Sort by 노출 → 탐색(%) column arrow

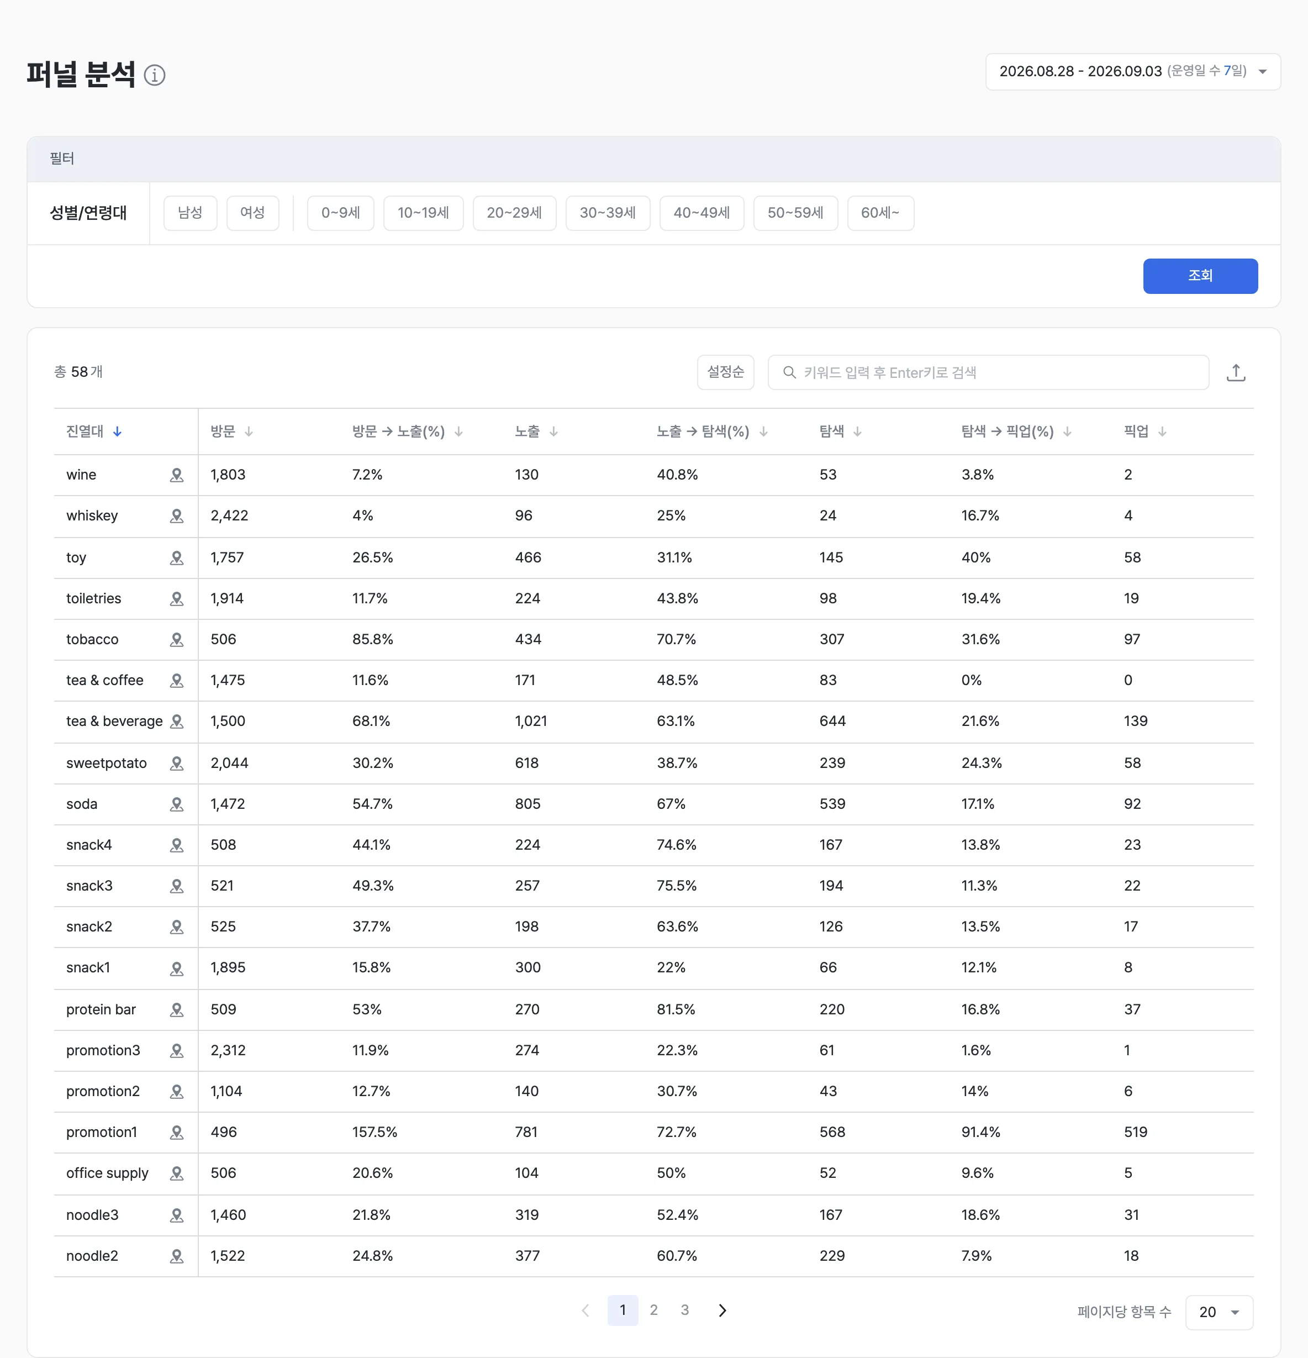click(x=763, y=431)
